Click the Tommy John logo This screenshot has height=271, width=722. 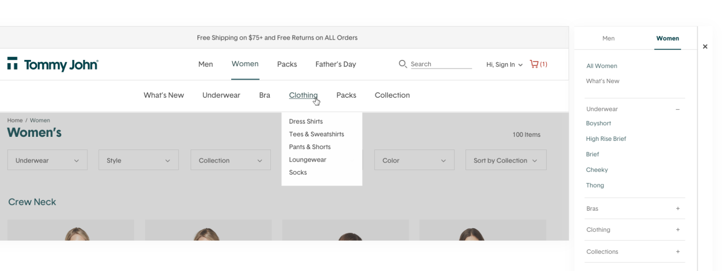coord(53,64)
